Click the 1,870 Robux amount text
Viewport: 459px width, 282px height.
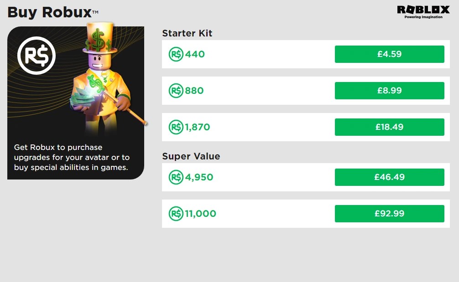(197, 127)
